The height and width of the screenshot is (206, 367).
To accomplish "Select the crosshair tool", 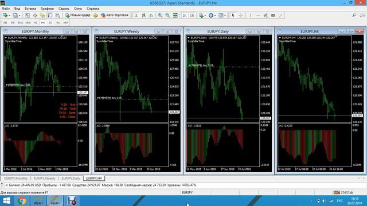I will pos(241,15).
